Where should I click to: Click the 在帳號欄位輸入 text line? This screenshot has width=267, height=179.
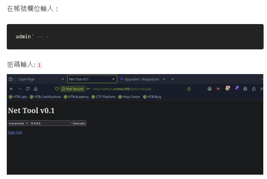click(33, 9)
